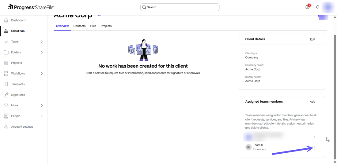Open Account settings in sidebar
The height and width of the screenshot is (164, 337).
coord(22,127)
